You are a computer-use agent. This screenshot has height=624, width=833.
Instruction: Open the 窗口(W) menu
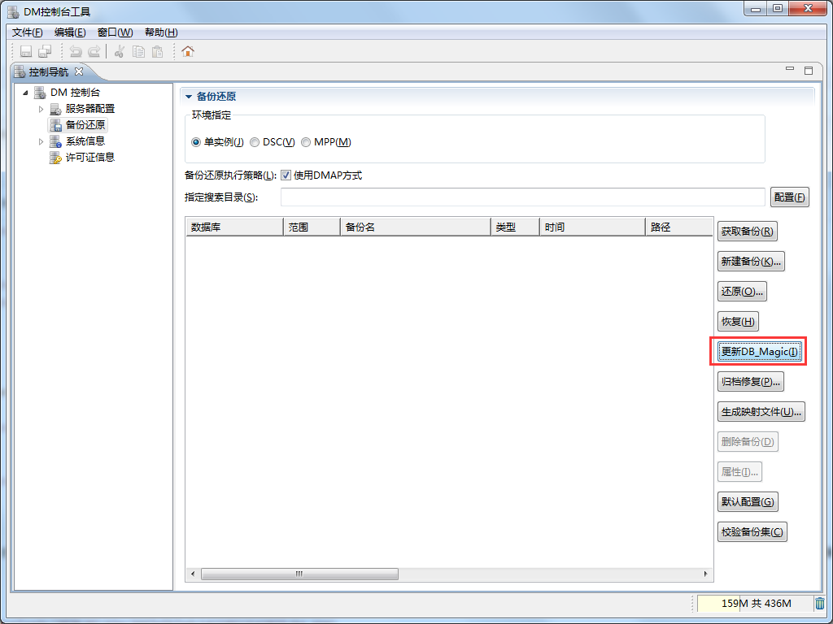point(116,32)
